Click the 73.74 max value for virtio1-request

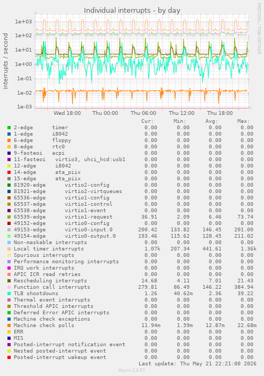coord(245,217)
